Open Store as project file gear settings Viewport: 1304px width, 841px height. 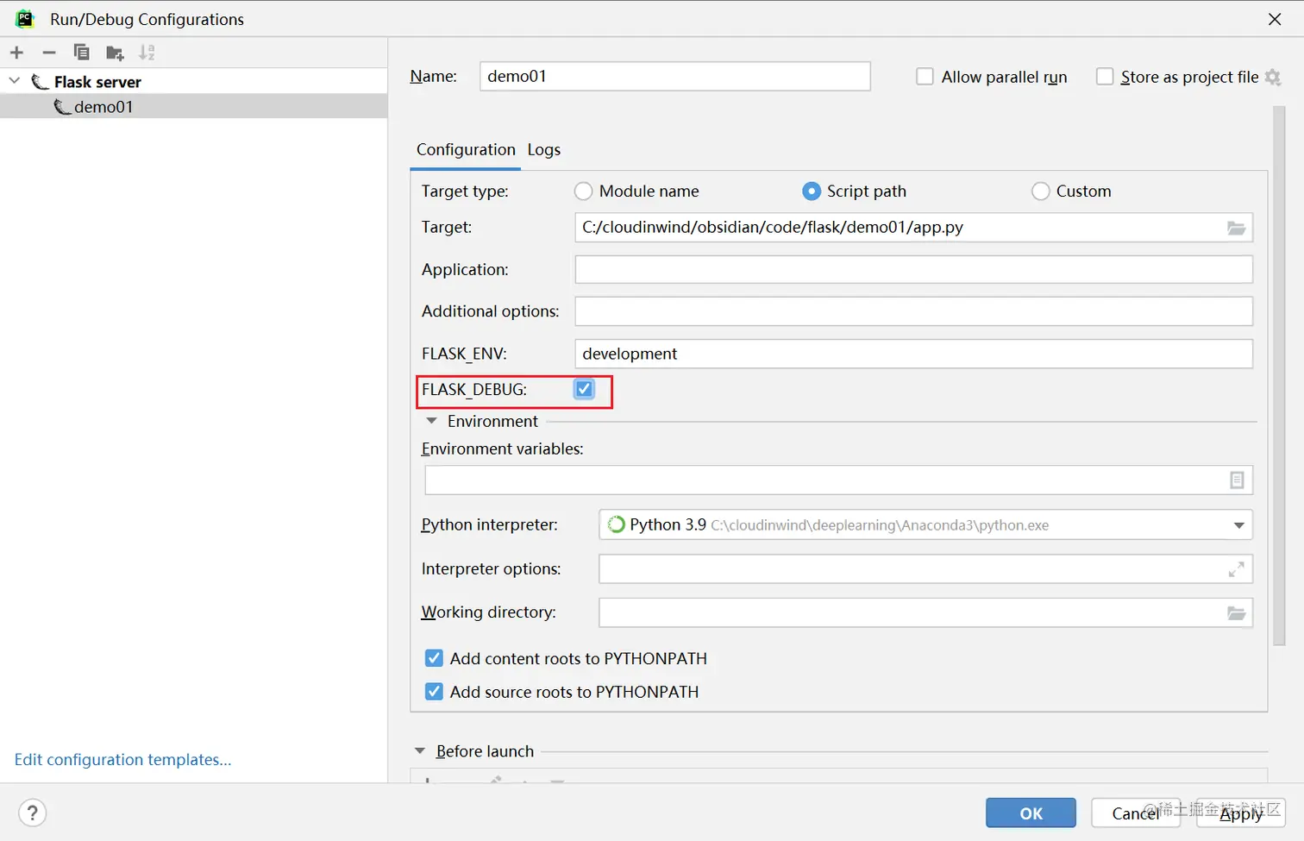[1273, 78]
